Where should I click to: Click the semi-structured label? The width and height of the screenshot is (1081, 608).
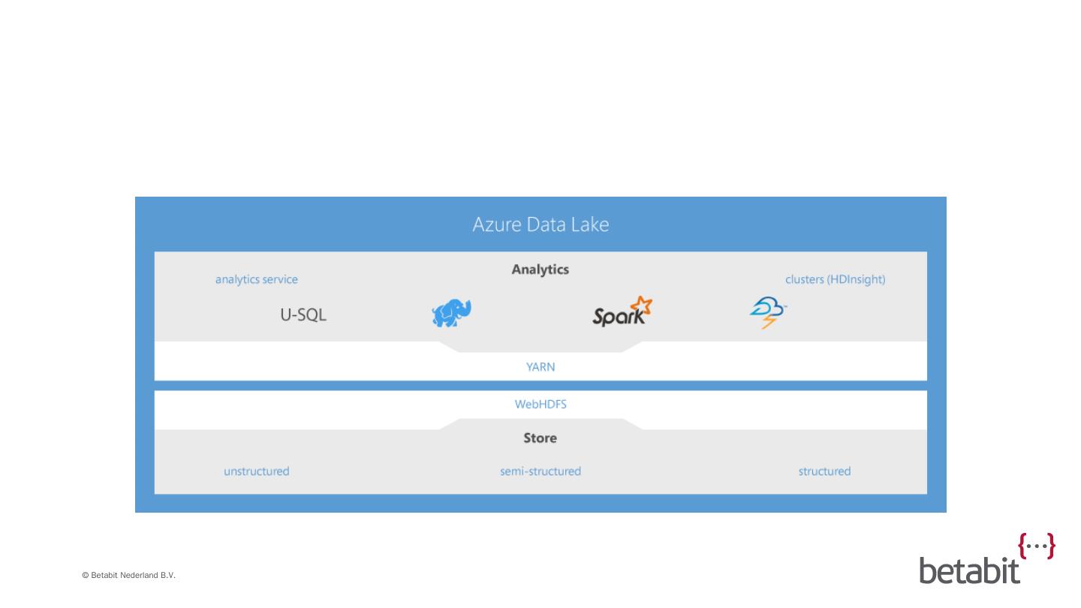(540, 471)
